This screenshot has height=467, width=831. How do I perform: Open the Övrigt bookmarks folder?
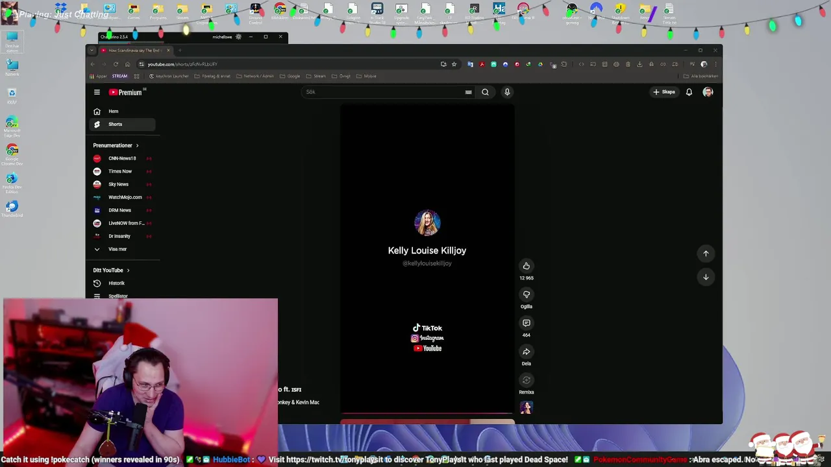(x=341, y=76)
